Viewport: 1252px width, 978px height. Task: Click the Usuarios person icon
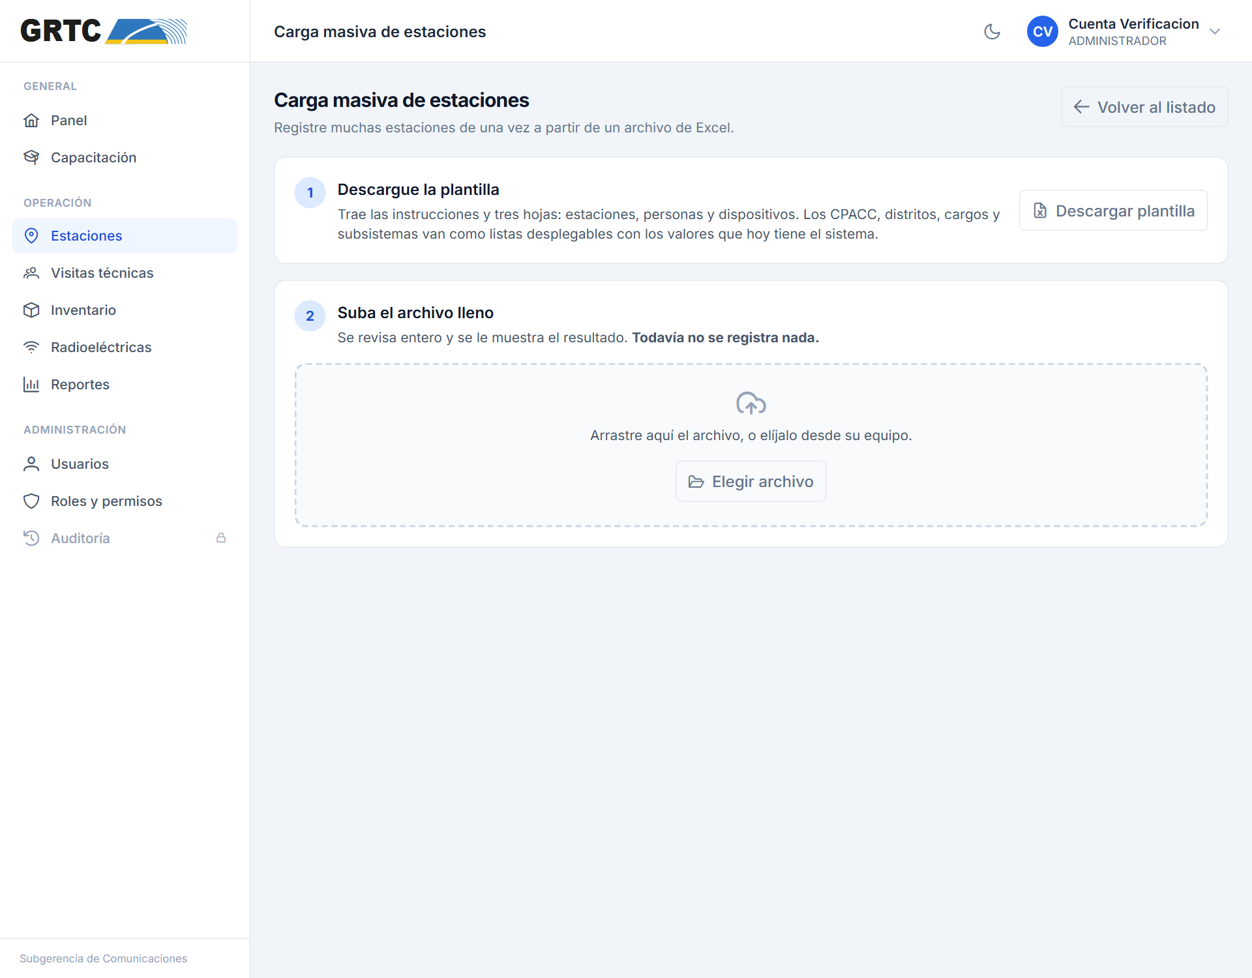click(x=31, y=464)
